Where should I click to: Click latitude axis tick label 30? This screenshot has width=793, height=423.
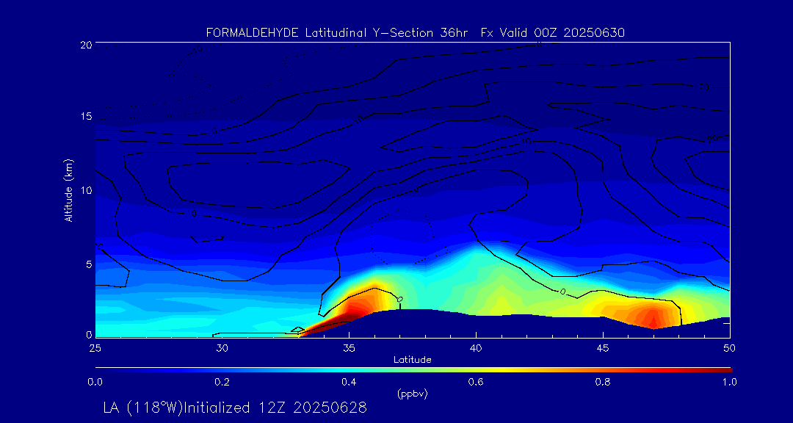[222, 347]
